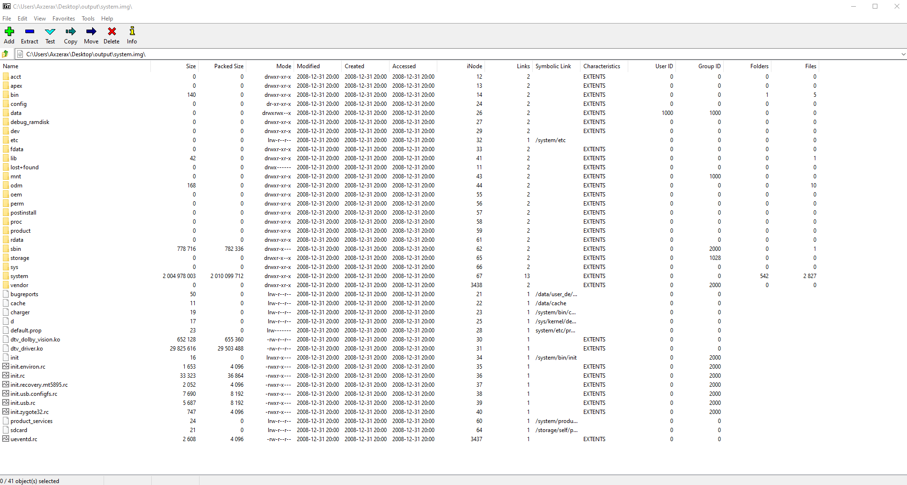Screen dimensions: 907x485
Task: Select the debug_ramdisk folder name
Action: (30, 122)
